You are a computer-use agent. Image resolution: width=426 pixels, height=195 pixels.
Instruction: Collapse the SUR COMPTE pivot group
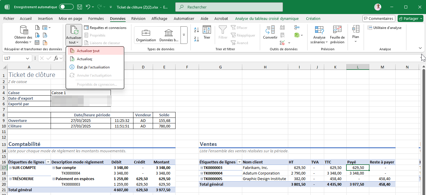click(x=10, y=168)
